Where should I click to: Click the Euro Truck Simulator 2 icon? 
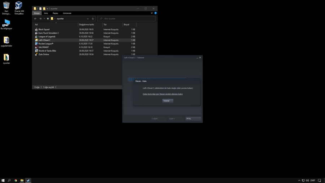[36, 33]
